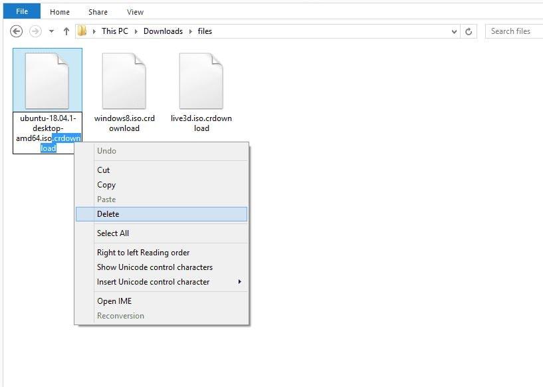This screenshot has width=543, height=387.
Task: Select the windows8.iso.crdownload file icon
Action: tap(124, 80)
